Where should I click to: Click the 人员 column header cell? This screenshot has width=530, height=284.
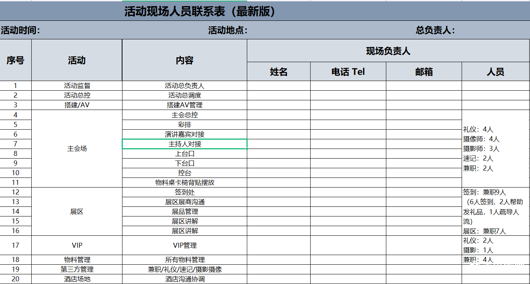[496, 72]
